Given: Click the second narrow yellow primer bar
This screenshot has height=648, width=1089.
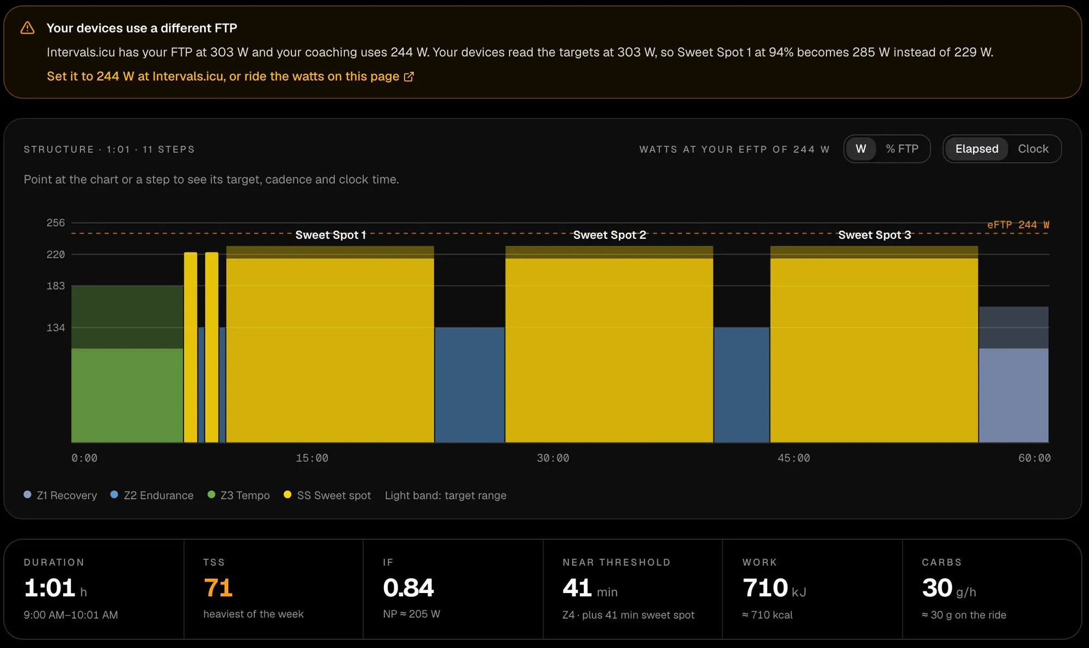Looking at the screenshot, I should click(212, 347).
